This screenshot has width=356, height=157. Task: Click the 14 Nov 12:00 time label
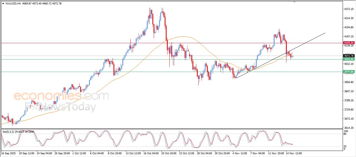(x=294, y=153)
